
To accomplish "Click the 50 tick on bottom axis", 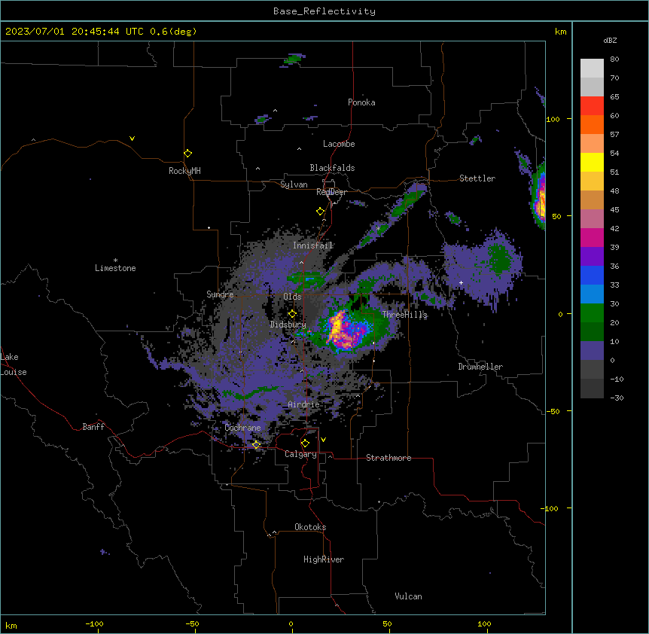I will 387,624.
